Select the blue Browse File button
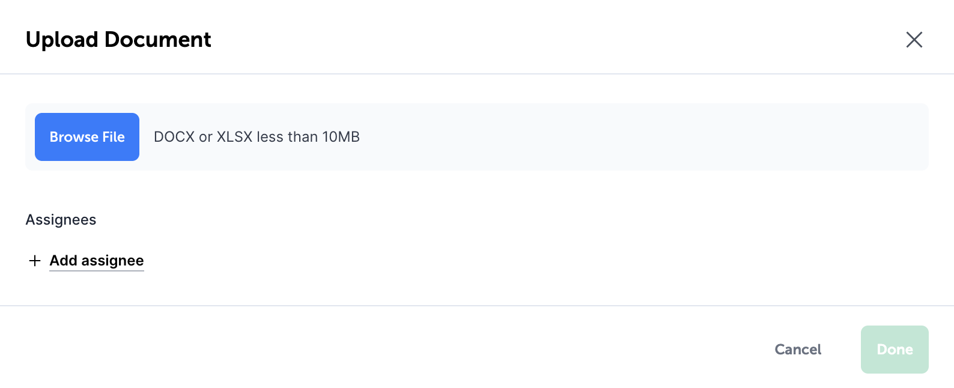Image resolution: width=954 pixels, height=388 pixels. [x=87, y=137]
